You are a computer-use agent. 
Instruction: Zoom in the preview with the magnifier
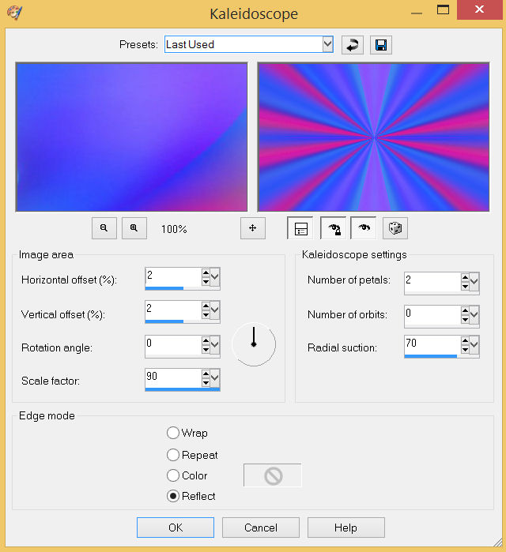(134, 228)
